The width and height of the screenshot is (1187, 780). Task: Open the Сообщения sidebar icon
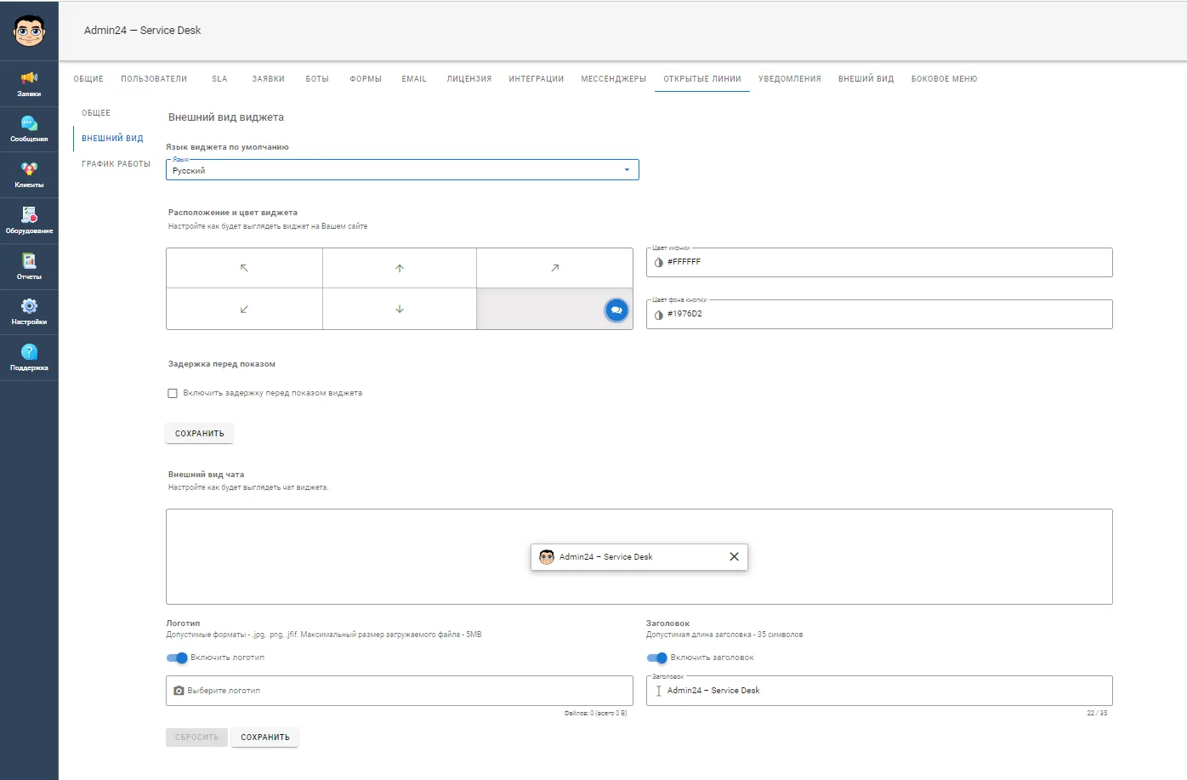click(29, 129)
